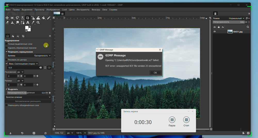Open the Выделение menu
258x138 pixels.
pos(27,10)
